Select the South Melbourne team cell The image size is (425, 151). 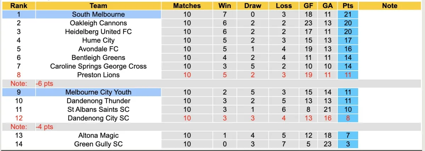click(x=98, y=14)
